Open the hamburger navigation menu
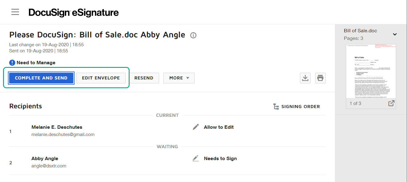Viewport: 407px width, 182px height. pyautogui.click(x=15, y=12)
